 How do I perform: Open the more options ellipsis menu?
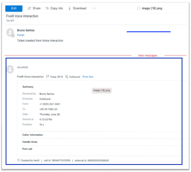point(94,8)
